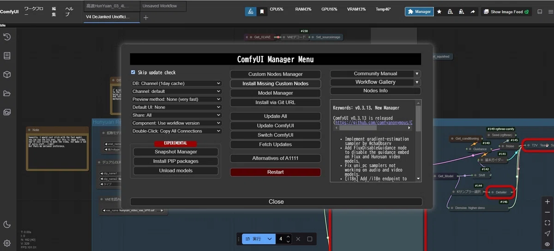This screenshot has width=554, height=251.
Task: Click the blue triangle icon left of the bookmark
Action: 250,12
